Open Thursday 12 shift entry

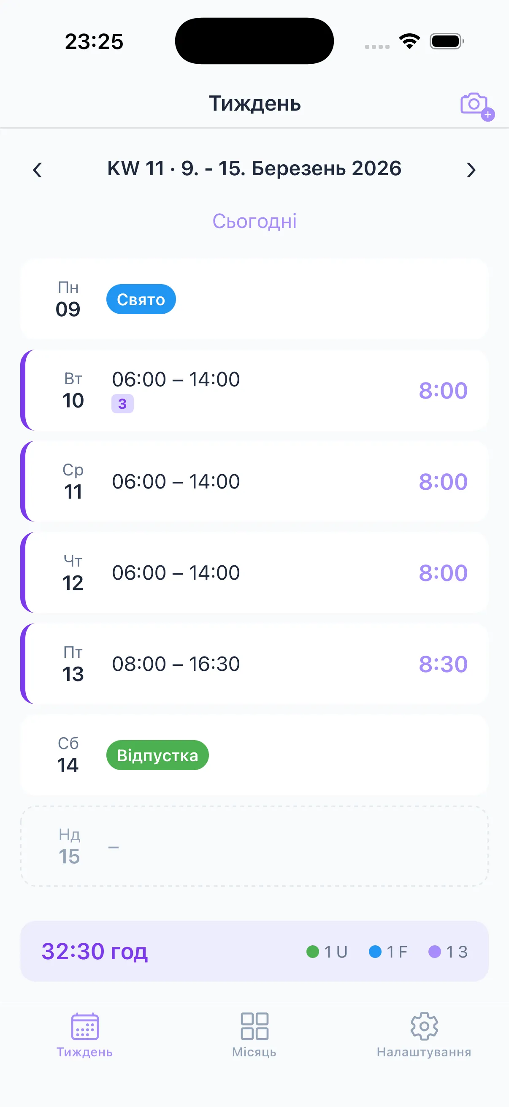254,572
